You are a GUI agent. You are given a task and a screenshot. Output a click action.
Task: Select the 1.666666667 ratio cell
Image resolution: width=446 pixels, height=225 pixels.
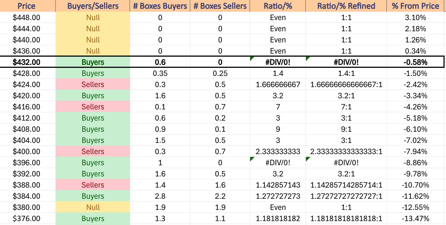click(278, 84)
